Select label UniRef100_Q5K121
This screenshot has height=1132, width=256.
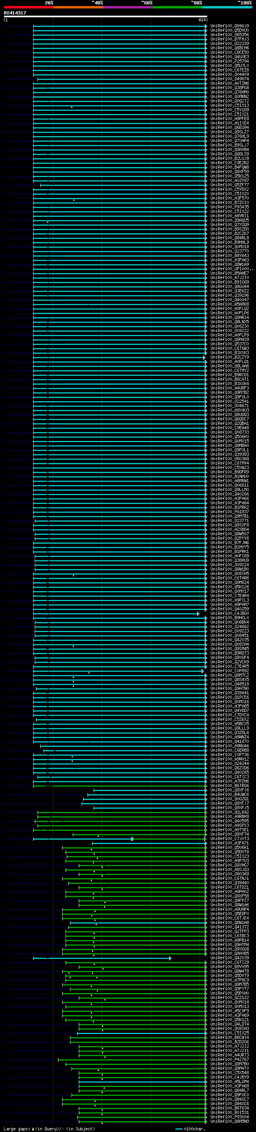point(229,1020)
